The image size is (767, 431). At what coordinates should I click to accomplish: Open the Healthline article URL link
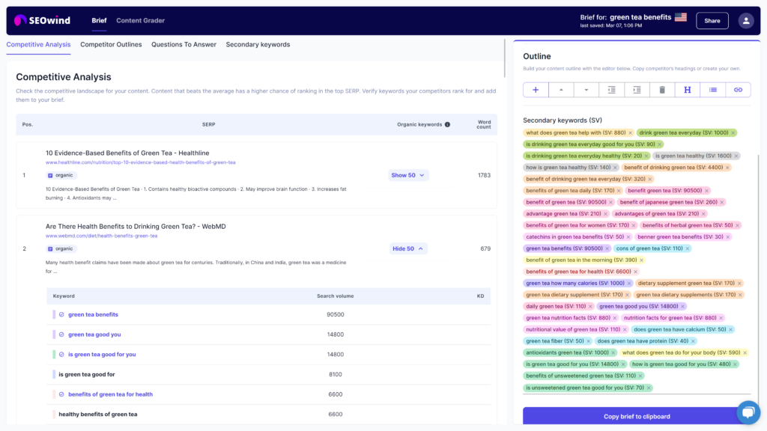point(140,162)
